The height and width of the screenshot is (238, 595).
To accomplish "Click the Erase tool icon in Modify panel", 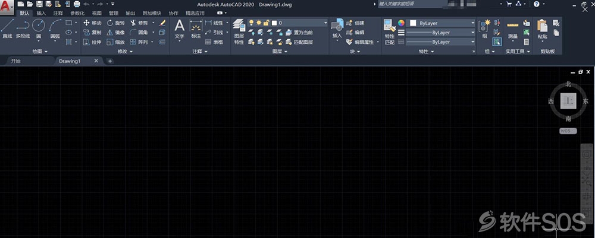I will (x=162, y=23).
